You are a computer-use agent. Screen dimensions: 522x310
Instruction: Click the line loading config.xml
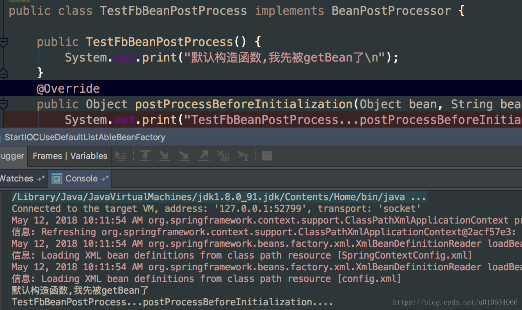(x=206, y=279)
